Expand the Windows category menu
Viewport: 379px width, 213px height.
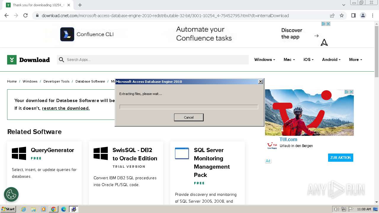point(264,59)
